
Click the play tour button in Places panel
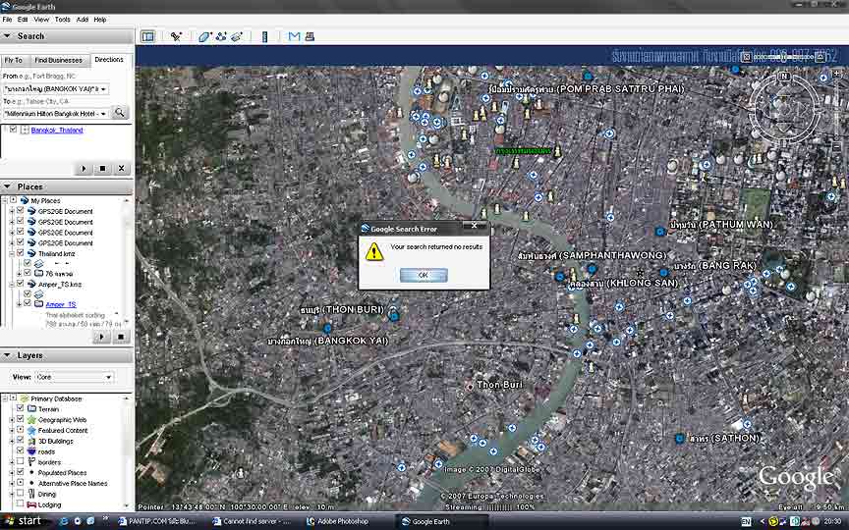[101, 337]
